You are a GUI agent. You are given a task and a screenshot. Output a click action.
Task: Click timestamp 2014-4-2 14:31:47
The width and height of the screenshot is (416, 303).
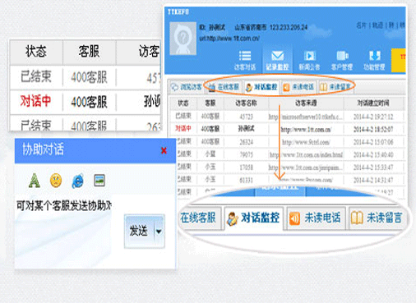tap(373, 180)
